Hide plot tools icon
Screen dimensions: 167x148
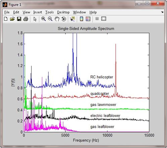[x=97, y=19]
